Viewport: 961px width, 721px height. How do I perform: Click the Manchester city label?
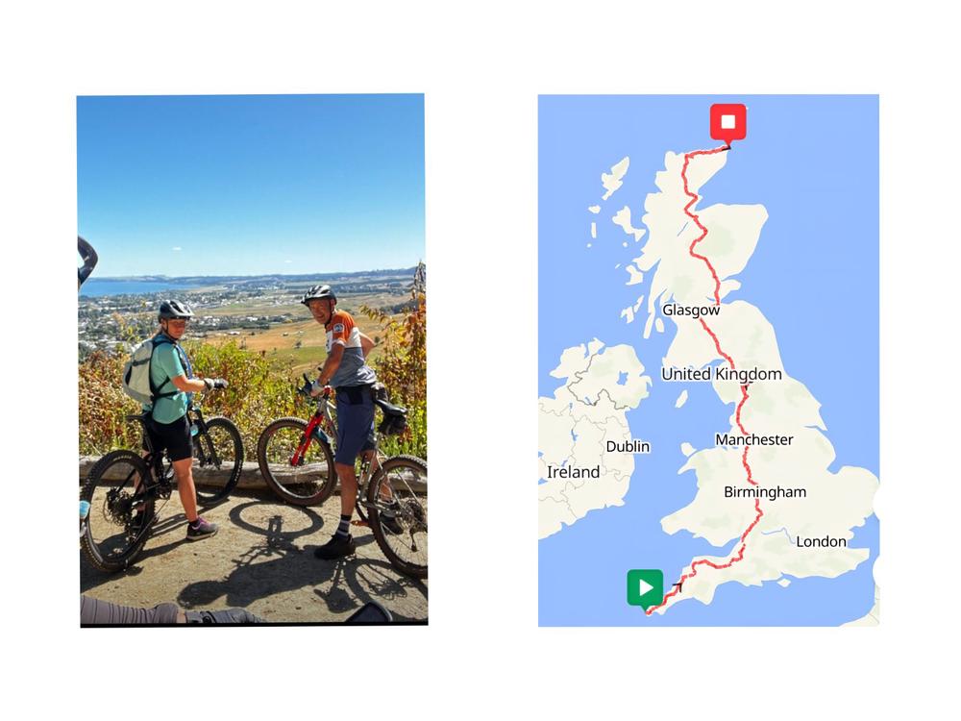click(753, 439)
